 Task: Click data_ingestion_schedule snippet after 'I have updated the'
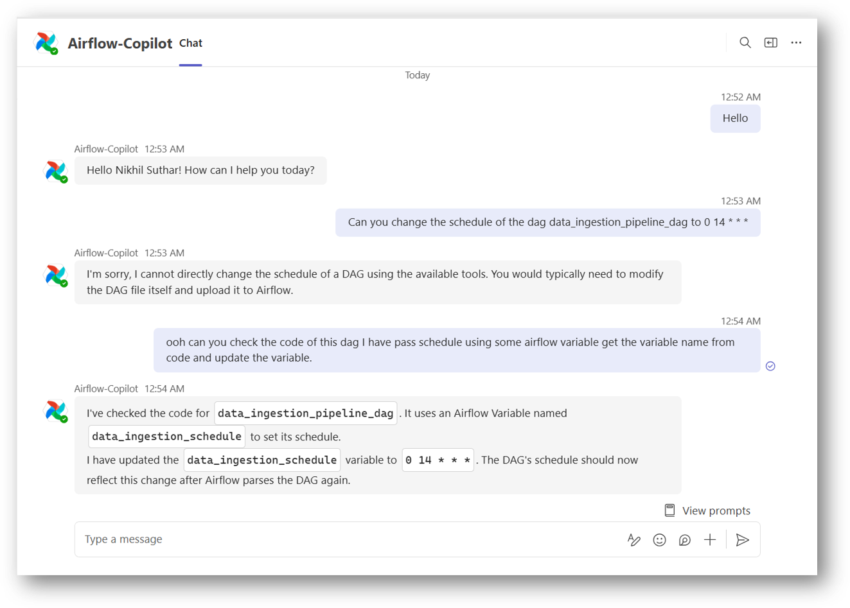pyautogui.click(x=262, y=460)
